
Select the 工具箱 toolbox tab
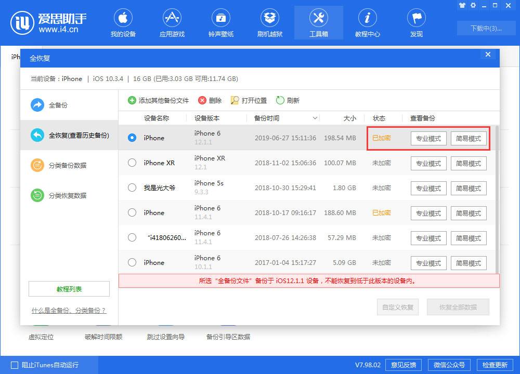coord(319,23)
